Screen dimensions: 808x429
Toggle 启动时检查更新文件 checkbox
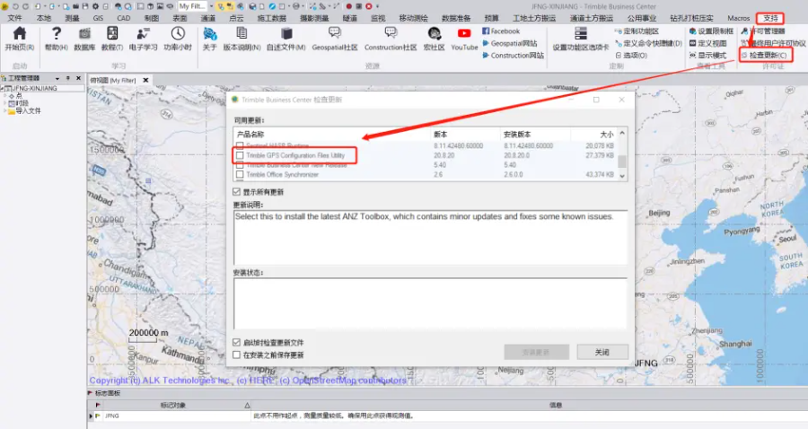(236, 342)
